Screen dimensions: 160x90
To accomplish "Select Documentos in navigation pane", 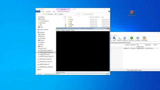I will click(42, 38).
